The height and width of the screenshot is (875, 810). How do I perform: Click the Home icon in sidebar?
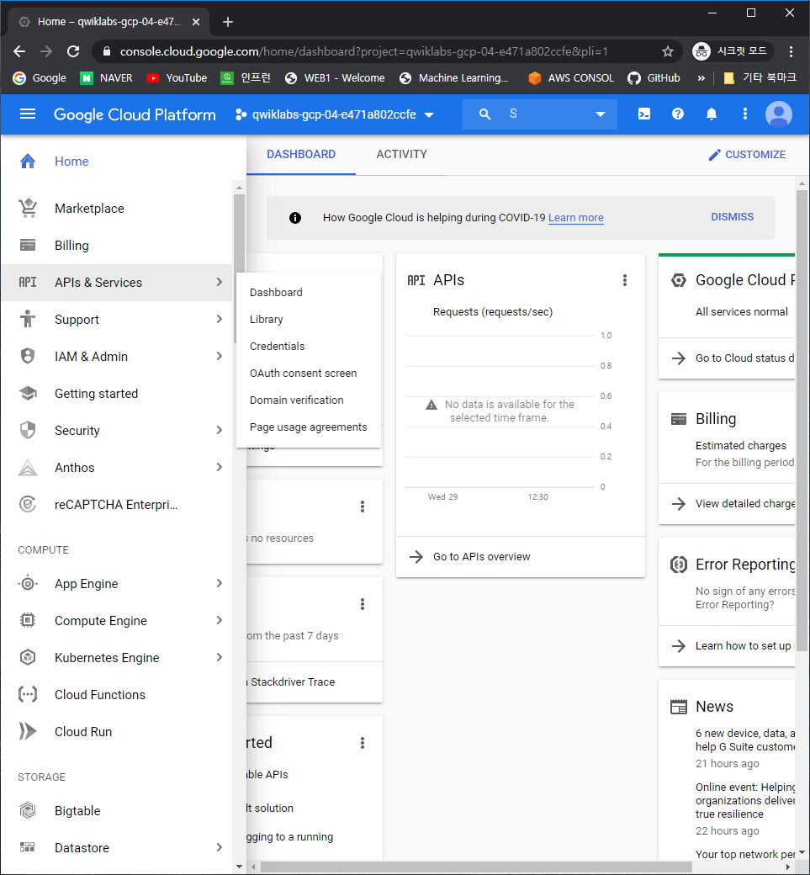(x=27, y=162)
